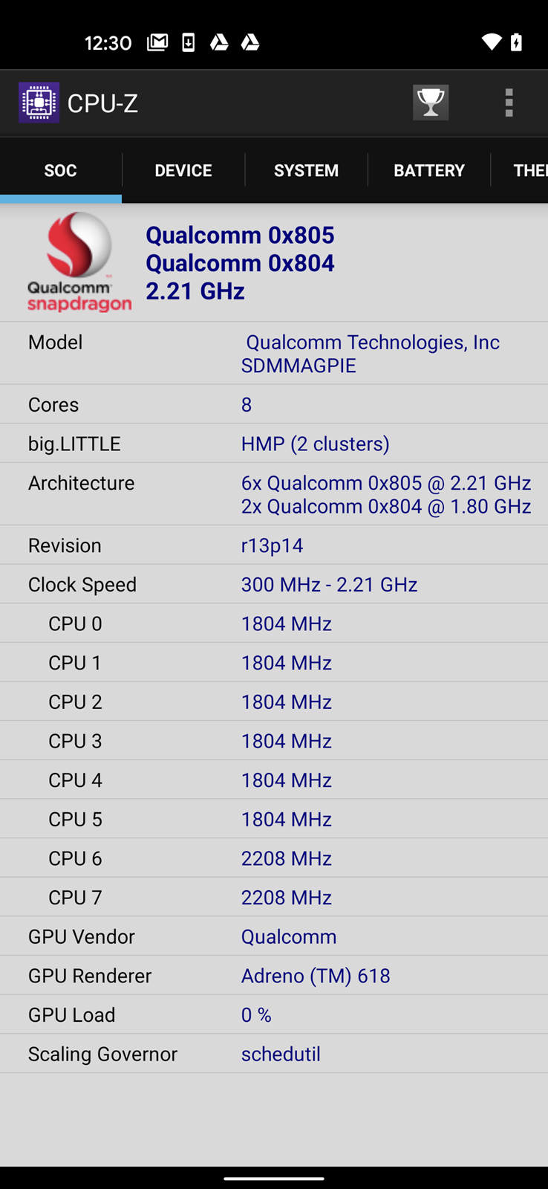Viewport: 548px width, 1189px height.
Task: Tap the trophy benchmark icon
Action: (431, 103)
